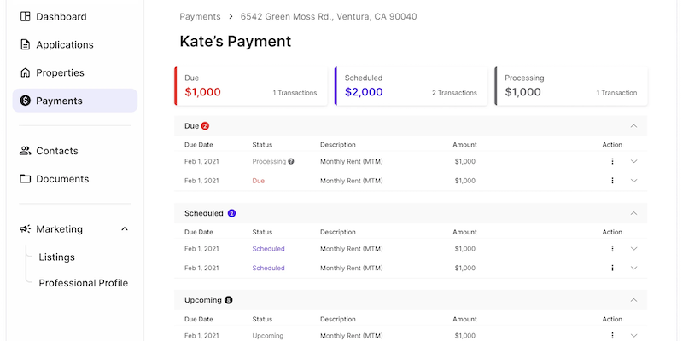Click the Amount header in Scheduled table

pyautogui.click(x=464, y=232)
